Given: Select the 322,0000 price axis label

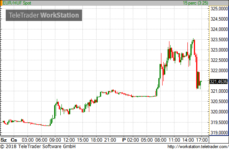Looking at the screenshot, I should (219, 71).
